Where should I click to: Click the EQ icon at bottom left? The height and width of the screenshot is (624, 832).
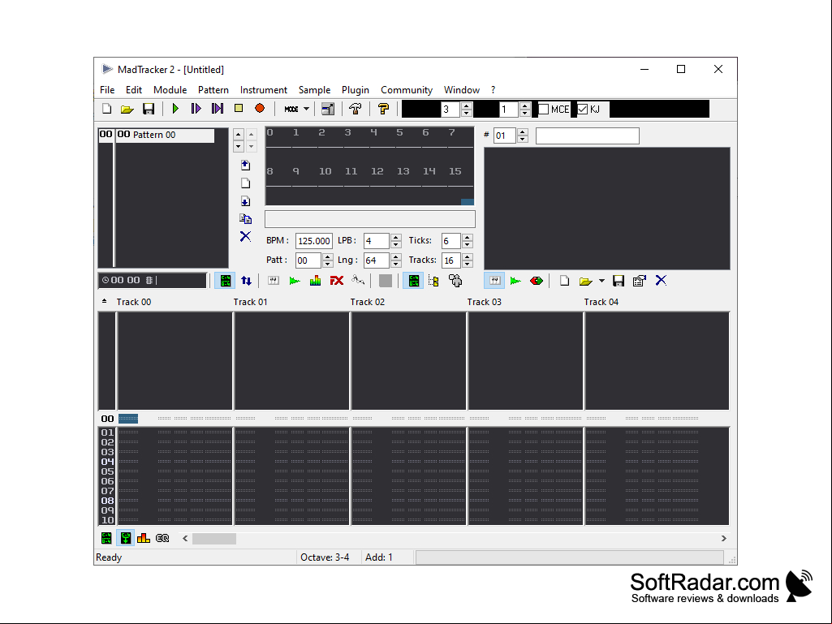click(x=162, y=538)
